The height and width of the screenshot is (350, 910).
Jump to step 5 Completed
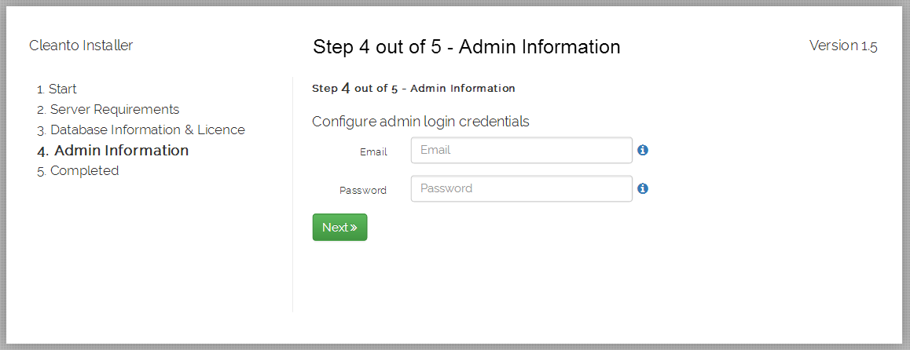tap(78, 171)
